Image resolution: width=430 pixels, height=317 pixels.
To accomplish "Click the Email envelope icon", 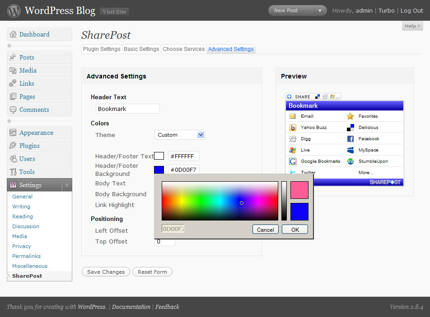I will coord(293,116).
